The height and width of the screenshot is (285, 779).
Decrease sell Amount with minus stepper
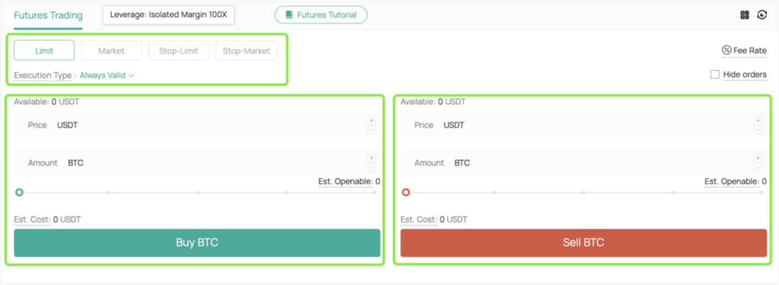point(757,167)
